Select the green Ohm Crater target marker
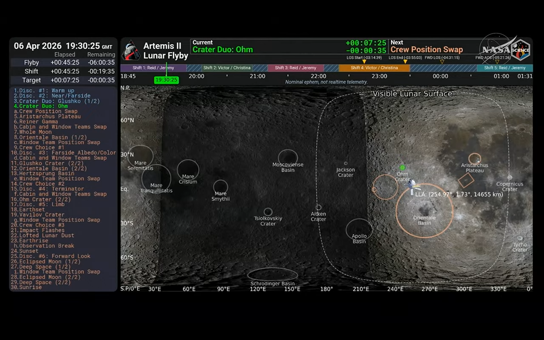544x340 pixels. 403,167
